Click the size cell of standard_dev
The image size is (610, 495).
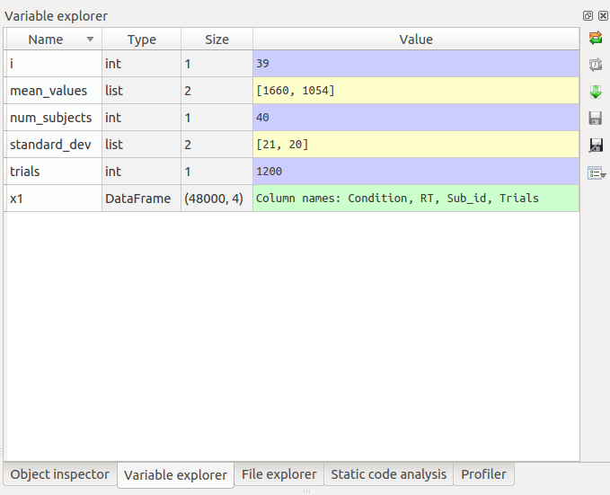[x=217, y=145]
